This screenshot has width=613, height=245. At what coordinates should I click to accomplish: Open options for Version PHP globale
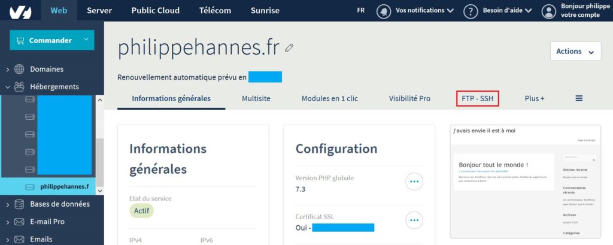click(x=414, y=182)
